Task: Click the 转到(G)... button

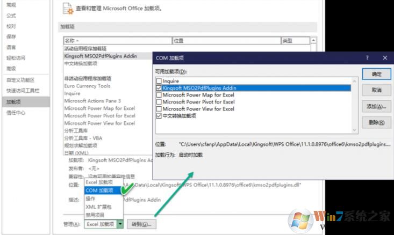Action: 141,224
